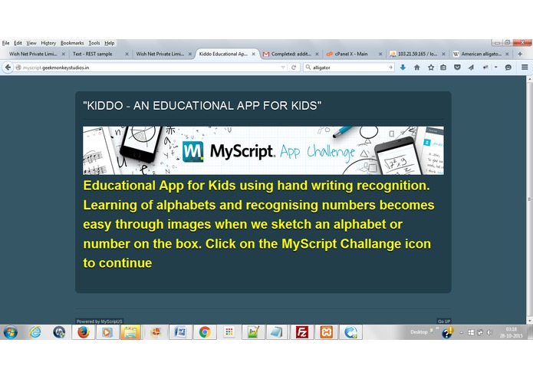Open dropdown arrow beside toolbar extension icon

click(x=496, y=68)
